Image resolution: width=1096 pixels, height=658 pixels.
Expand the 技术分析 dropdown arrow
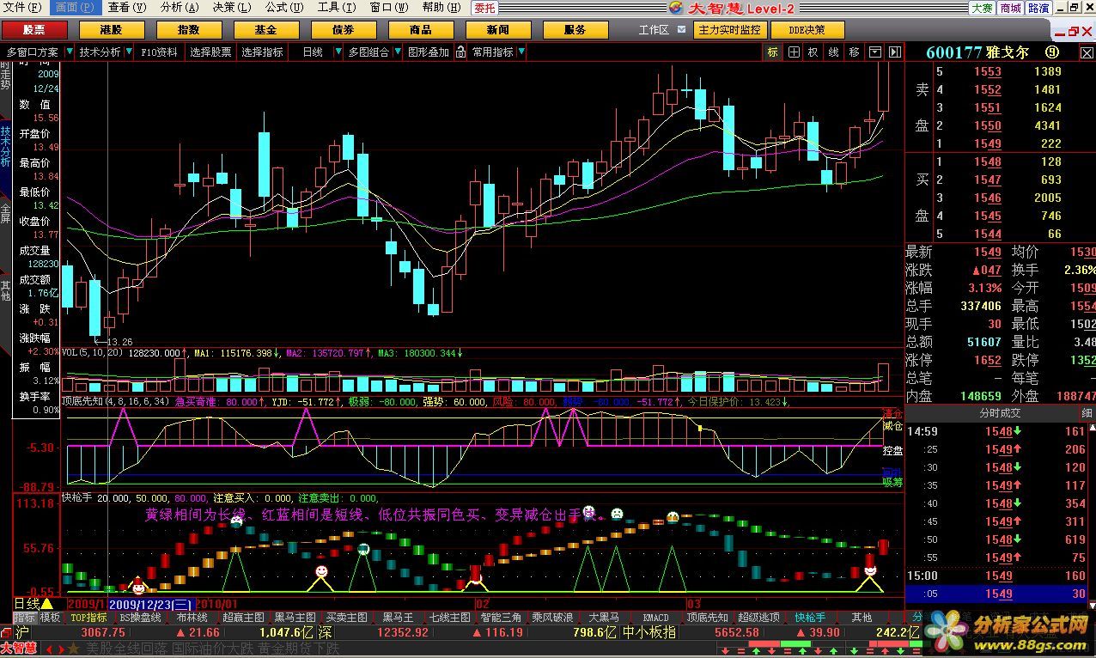point(129,52)
